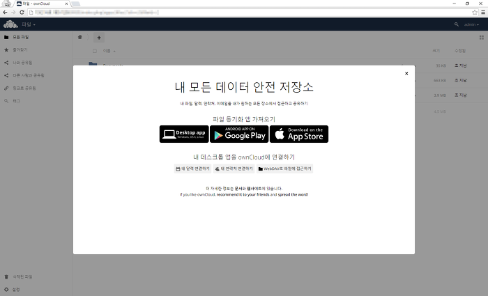
Task: Click the browser forward arrow
Action: [13, 13]
